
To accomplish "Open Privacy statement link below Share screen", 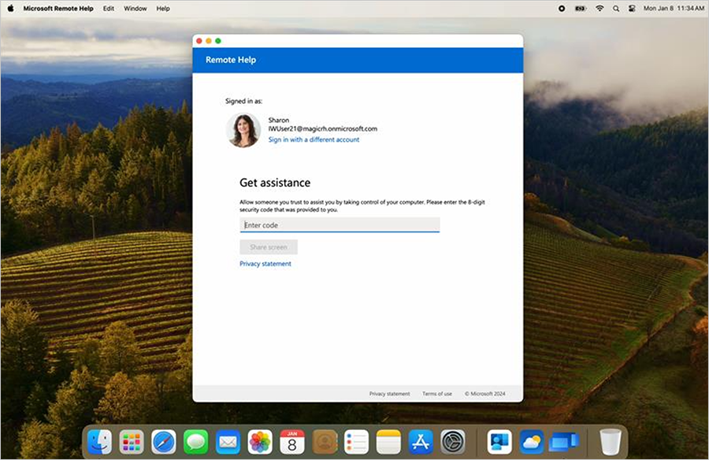I will click(265, 264).
